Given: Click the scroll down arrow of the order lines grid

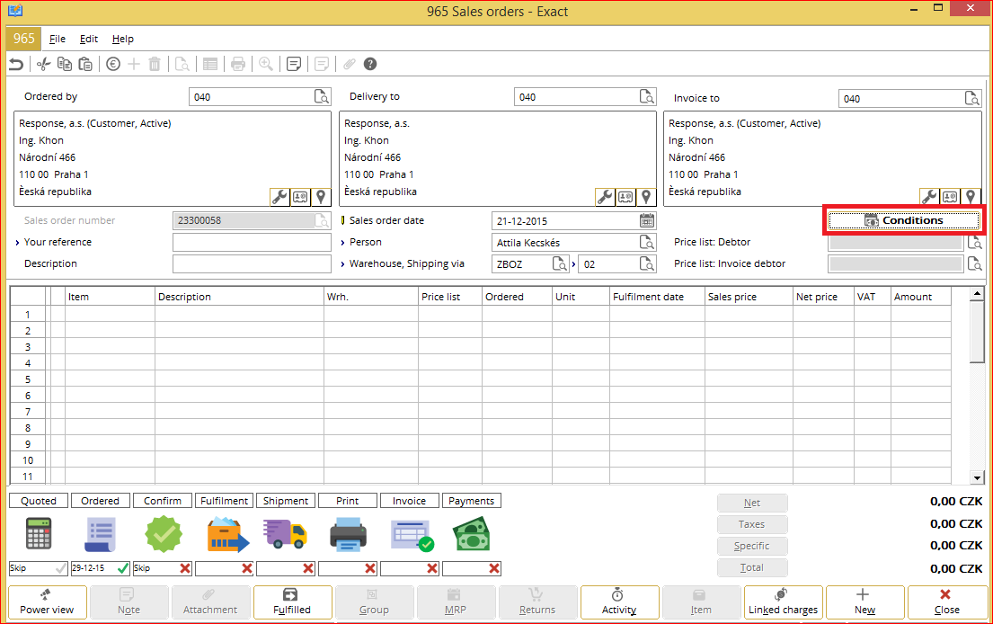Looking at the screenshot, I should click(977, 478).
